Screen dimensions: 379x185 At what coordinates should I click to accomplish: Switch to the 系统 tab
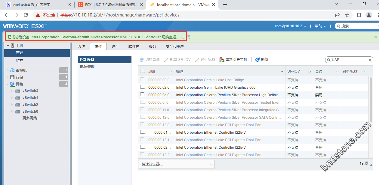point(82,46)
